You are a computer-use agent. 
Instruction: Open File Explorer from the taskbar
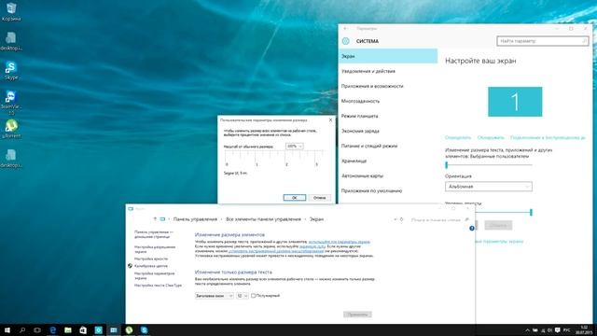point(68,330)
